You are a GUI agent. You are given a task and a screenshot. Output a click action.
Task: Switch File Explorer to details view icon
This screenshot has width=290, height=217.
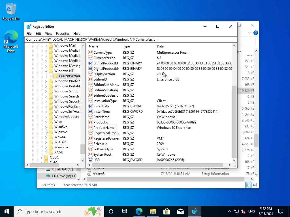248,185
